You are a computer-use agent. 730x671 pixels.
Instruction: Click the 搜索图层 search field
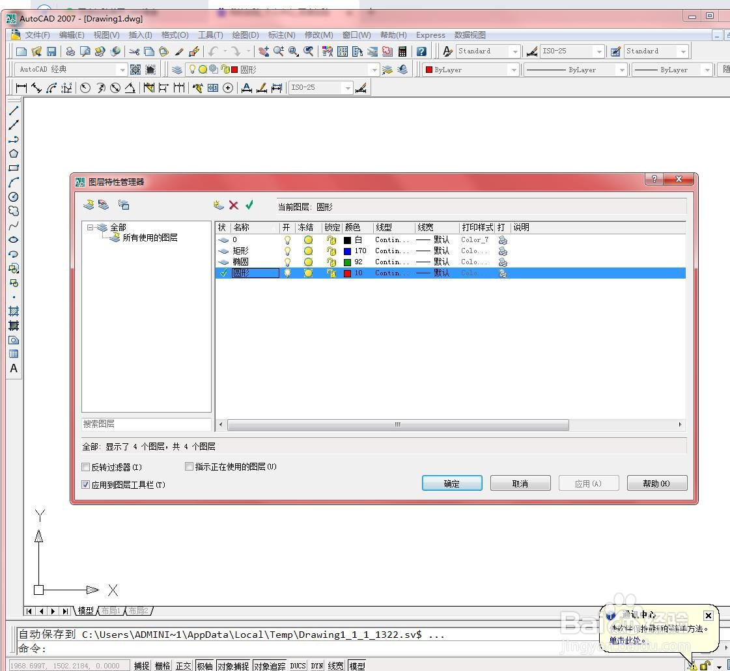pos(146,424)
